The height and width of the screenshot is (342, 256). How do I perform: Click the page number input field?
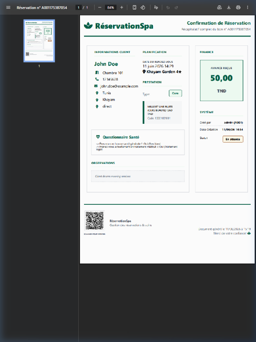[x=78, y=8]
